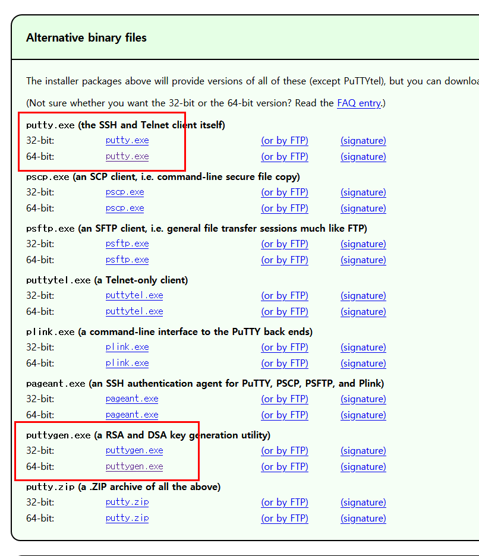The image size is (479, 556).
Task: Download 32-bit pscp.exe
Action: click(x=125, y=192)
